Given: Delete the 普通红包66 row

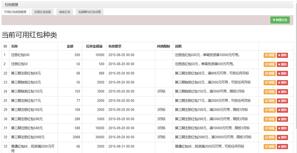Looking at the screenshot, I should pyautogui.click(x=282, y=147).
